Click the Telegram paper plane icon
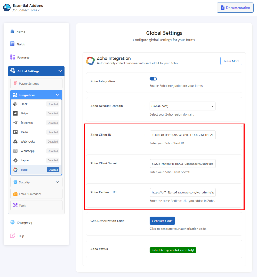Screen dimensions: 257x277 (15, 123)
